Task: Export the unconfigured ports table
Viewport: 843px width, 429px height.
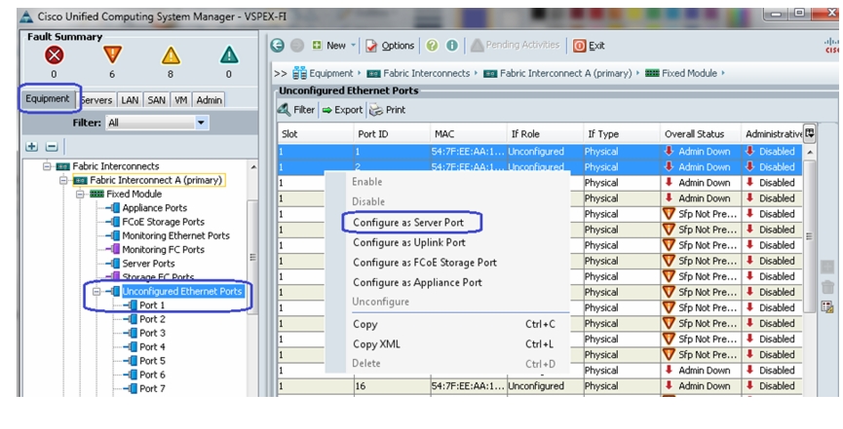Action: point(342,110)
